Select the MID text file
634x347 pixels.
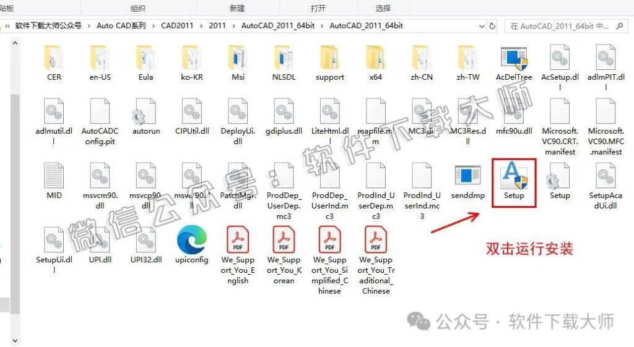pyautogui.click(x=54, y=181)
